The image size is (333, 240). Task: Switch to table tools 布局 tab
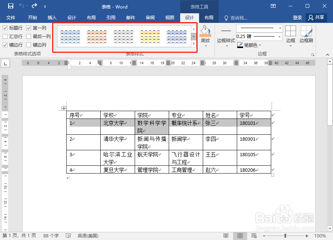pos(209,18)
